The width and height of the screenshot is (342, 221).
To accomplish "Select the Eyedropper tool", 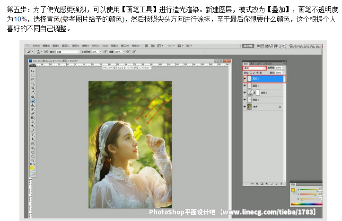I will [x=33, y=92].
